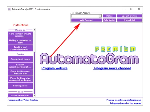Click the sidebar scrollbar down arrow
Image resolution: width=150 pixels, height=112 pixels.
(34, 96)
